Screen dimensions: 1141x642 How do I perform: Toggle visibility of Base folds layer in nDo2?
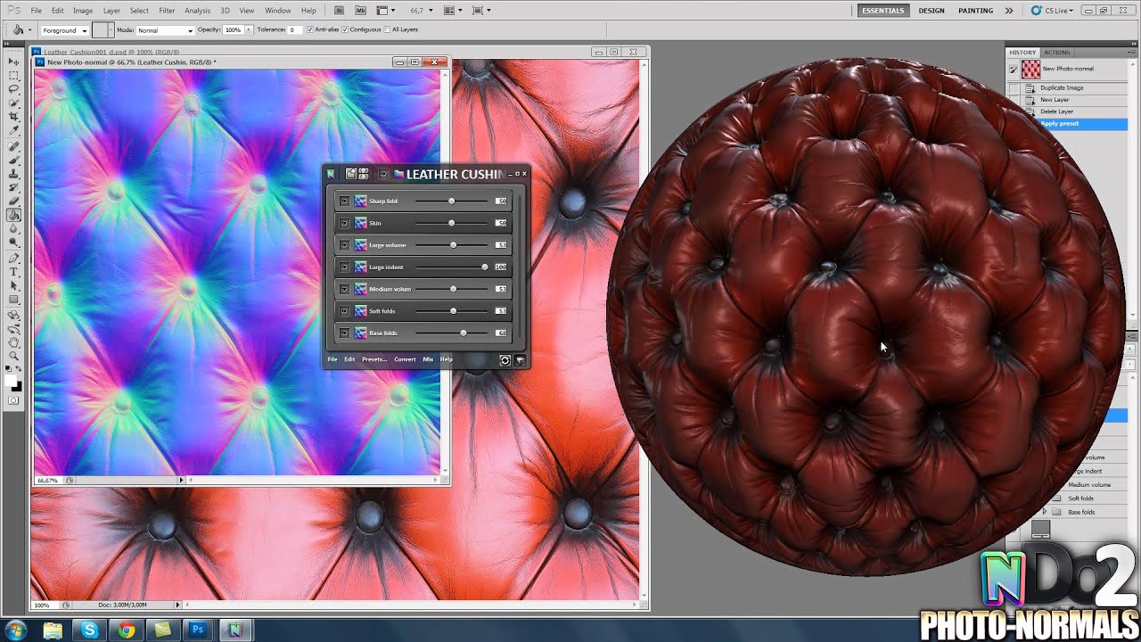(344, 333)
